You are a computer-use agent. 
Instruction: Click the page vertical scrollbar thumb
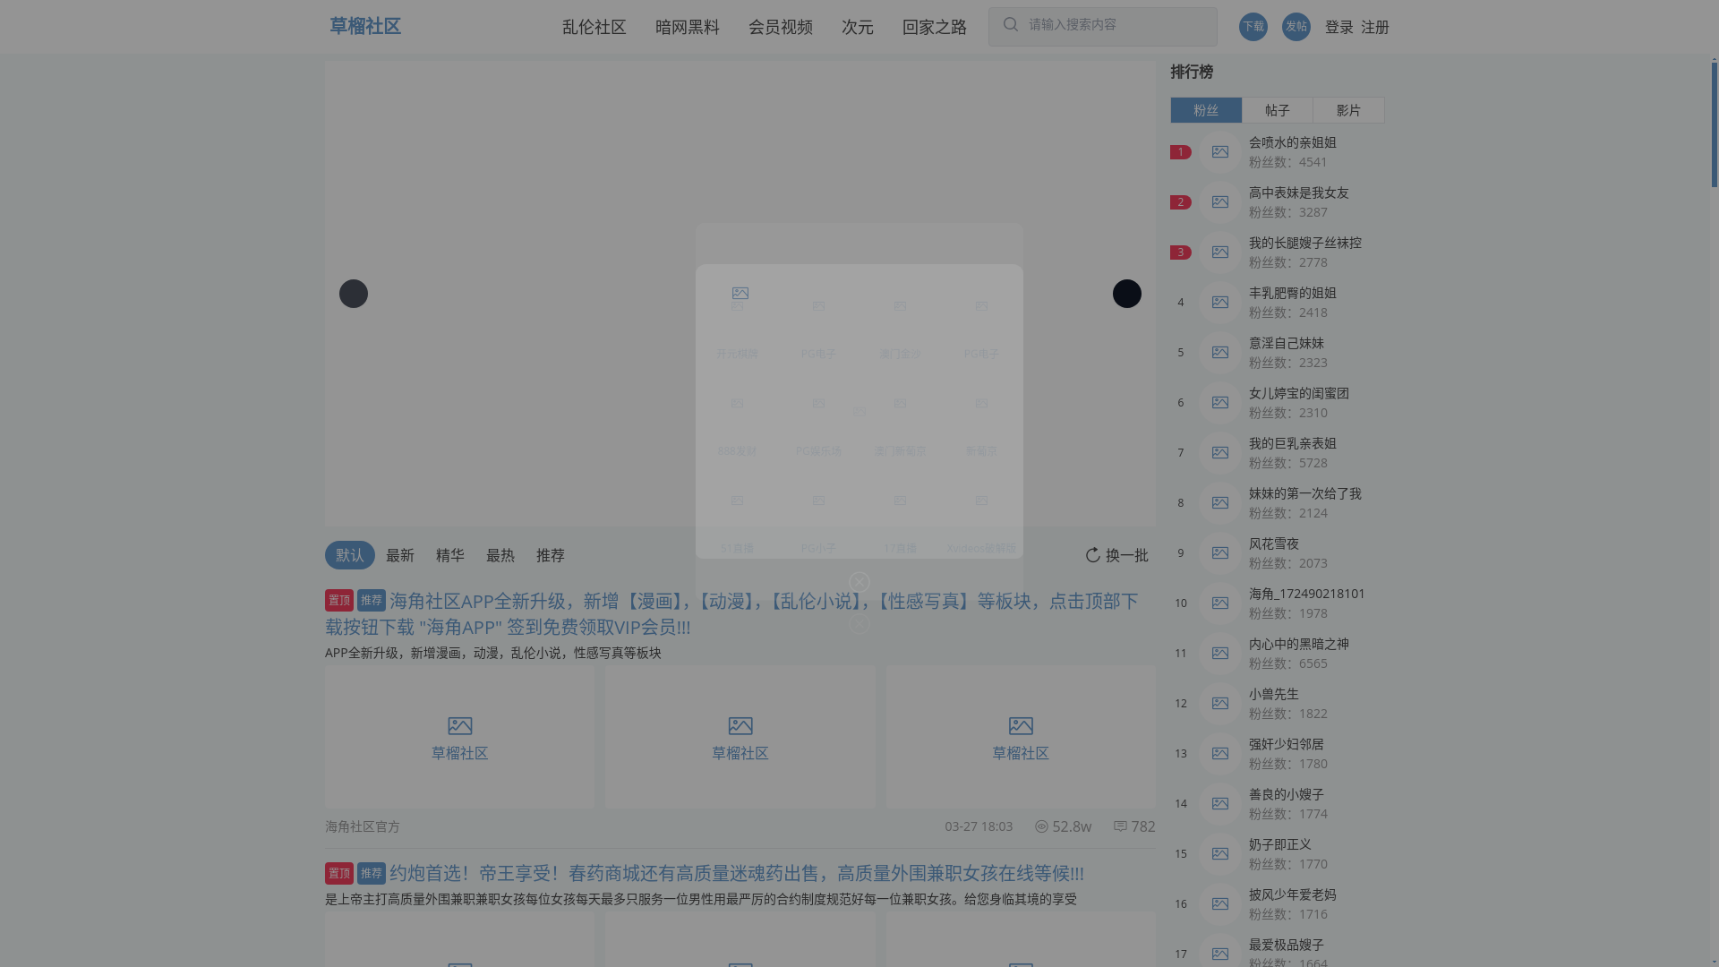tap(1715, 124)
